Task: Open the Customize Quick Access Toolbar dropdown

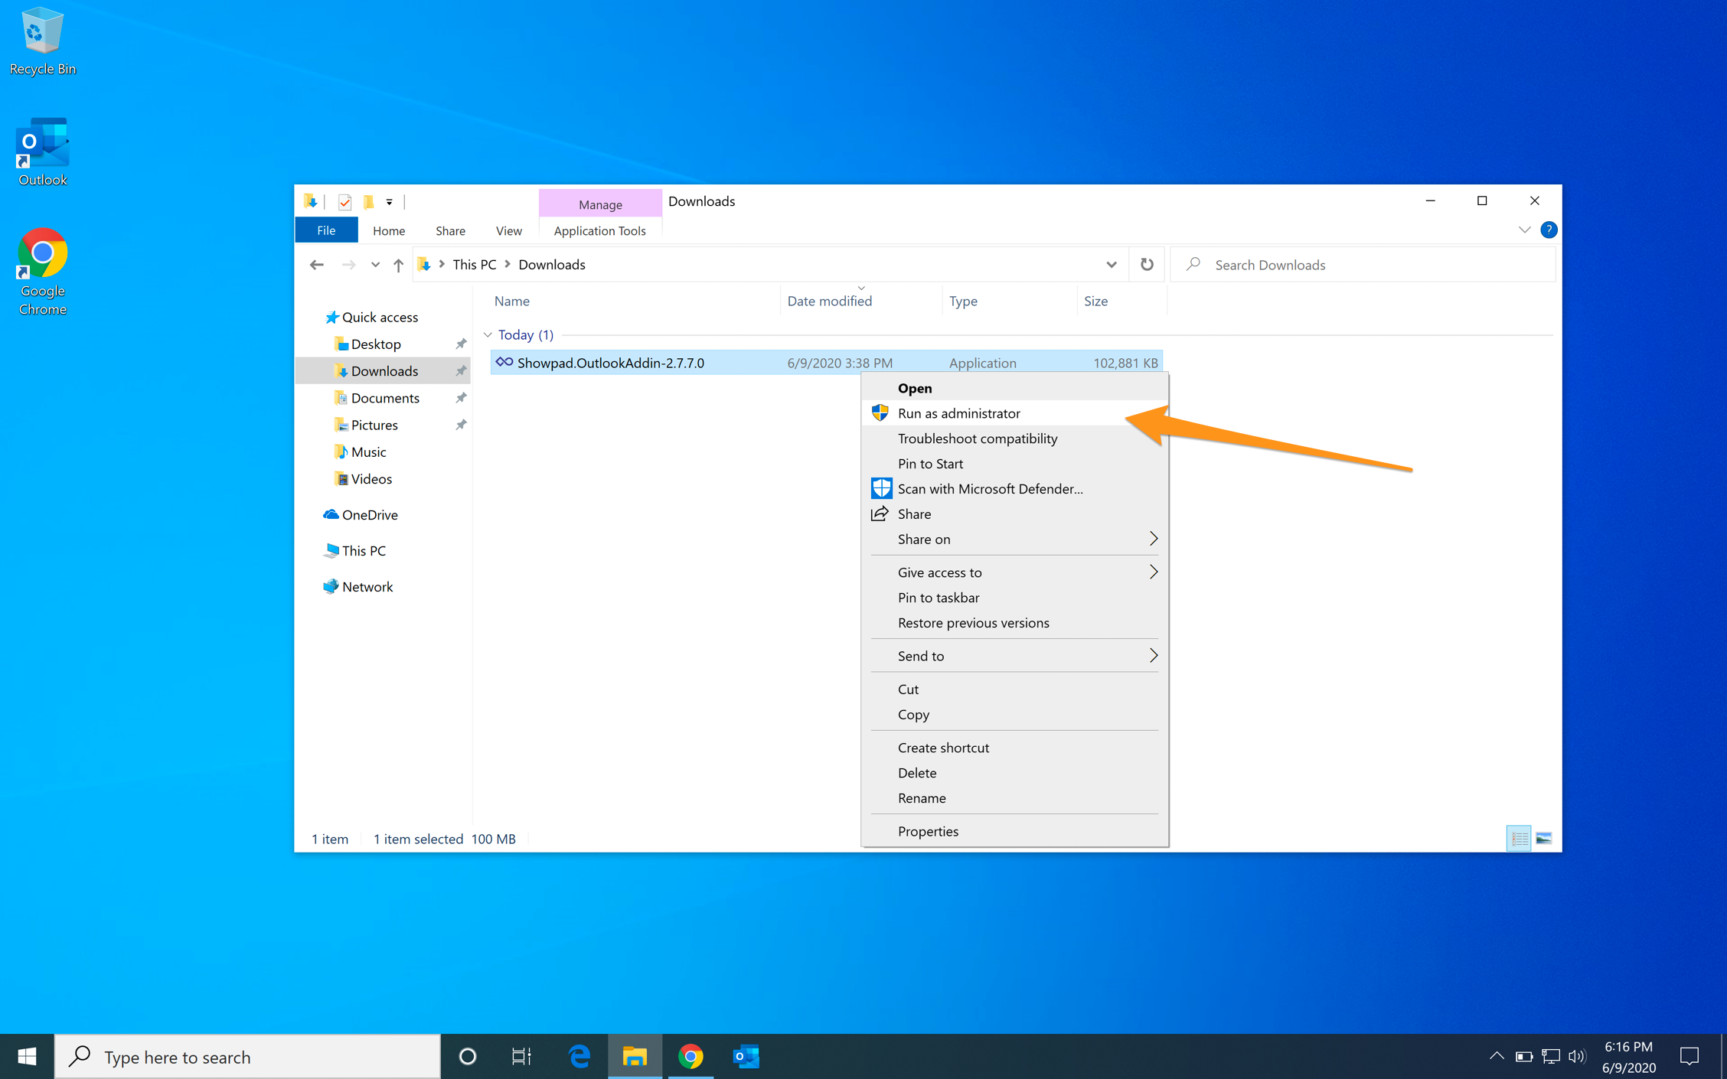Action: pyautogui.click(x=390, y=202)
